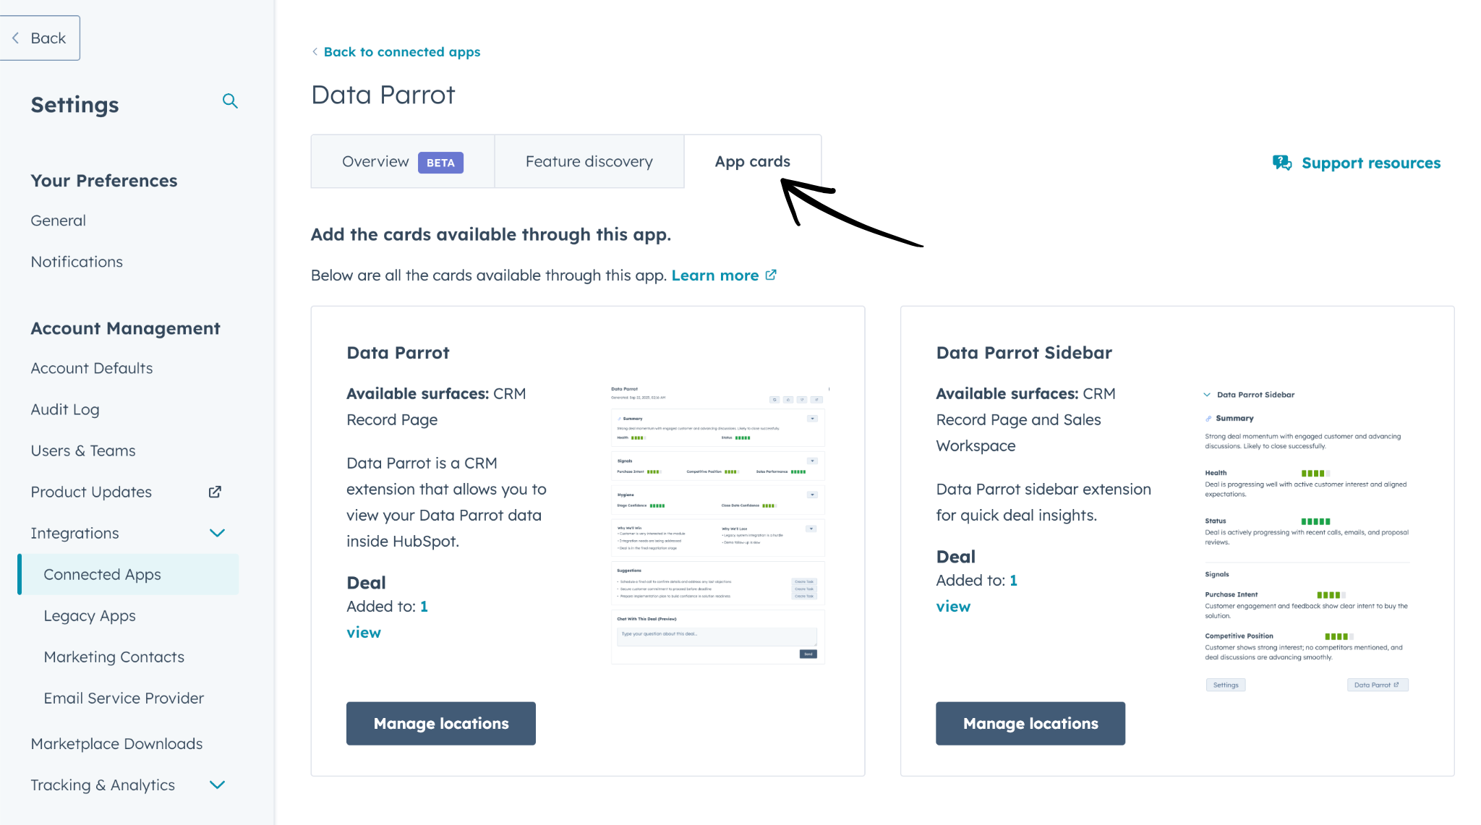This screenshot has height=825, width=1481.
Task: Click view link under Data Parrot Sidebar Deal
Action: pos(953,607)
